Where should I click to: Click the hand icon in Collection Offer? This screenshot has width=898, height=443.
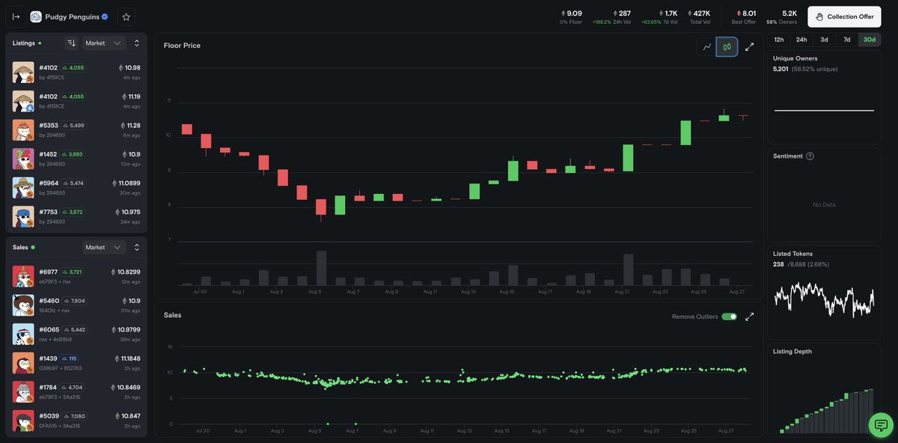point(819,16)
